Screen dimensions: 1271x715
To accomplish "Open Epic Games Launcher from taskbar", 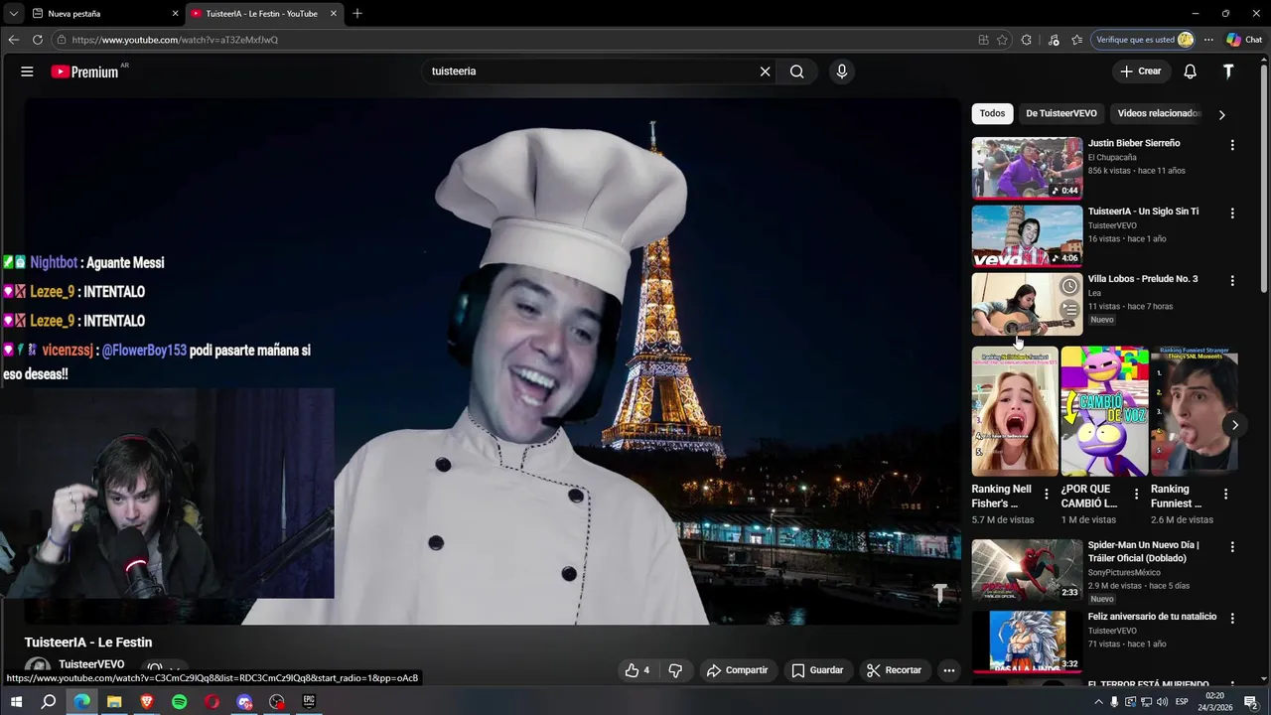I will [x=309, y=701].
